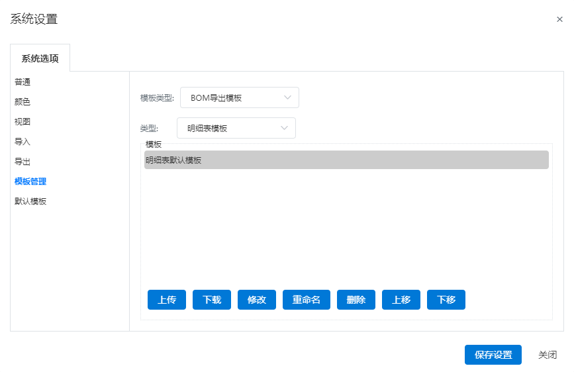Click the chevron arrow of 模板类型 combo box
Screen dimensions: 574x372
pyautogui.click(x=287, y=97)
